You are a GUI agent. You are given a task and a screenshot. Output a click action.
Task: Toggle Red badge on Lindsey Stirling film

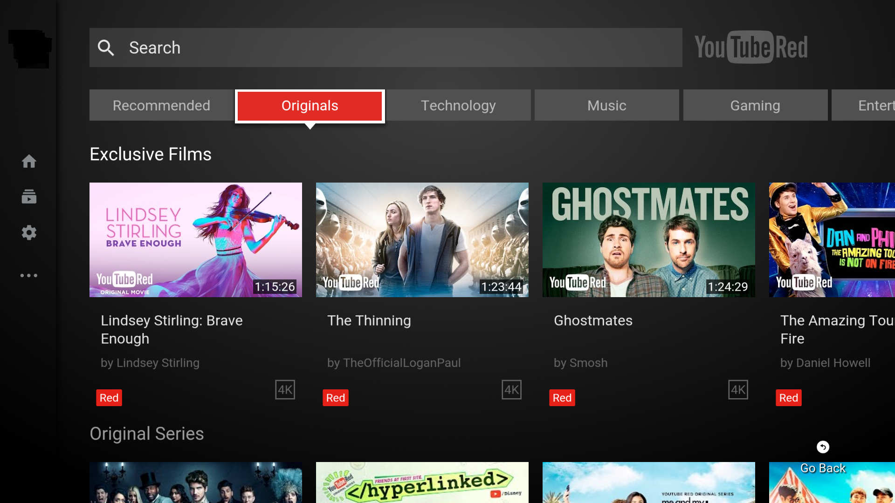pos(109,397)
